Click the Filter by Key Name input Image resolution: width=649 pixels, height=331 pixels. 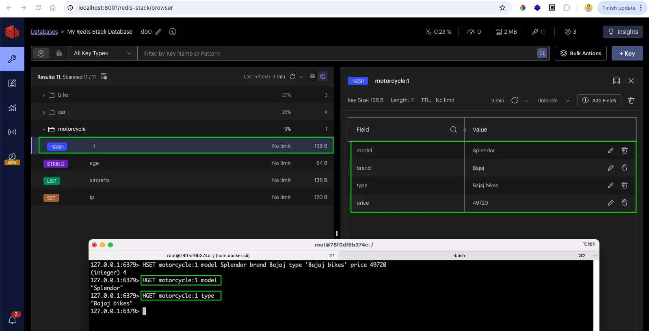pyautogui.click(x=337, y=53)
